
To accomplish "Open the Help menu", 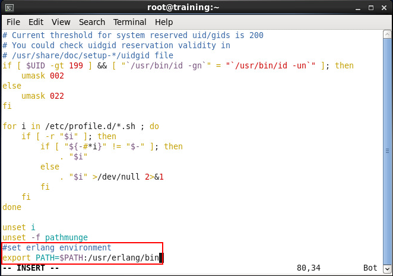I will pyautogui.click(x=164, y=22).
